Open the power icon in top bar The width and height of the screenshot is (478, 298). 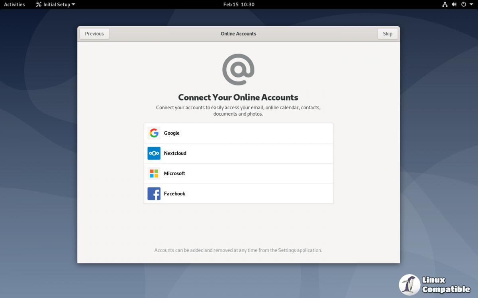[464, 4]
